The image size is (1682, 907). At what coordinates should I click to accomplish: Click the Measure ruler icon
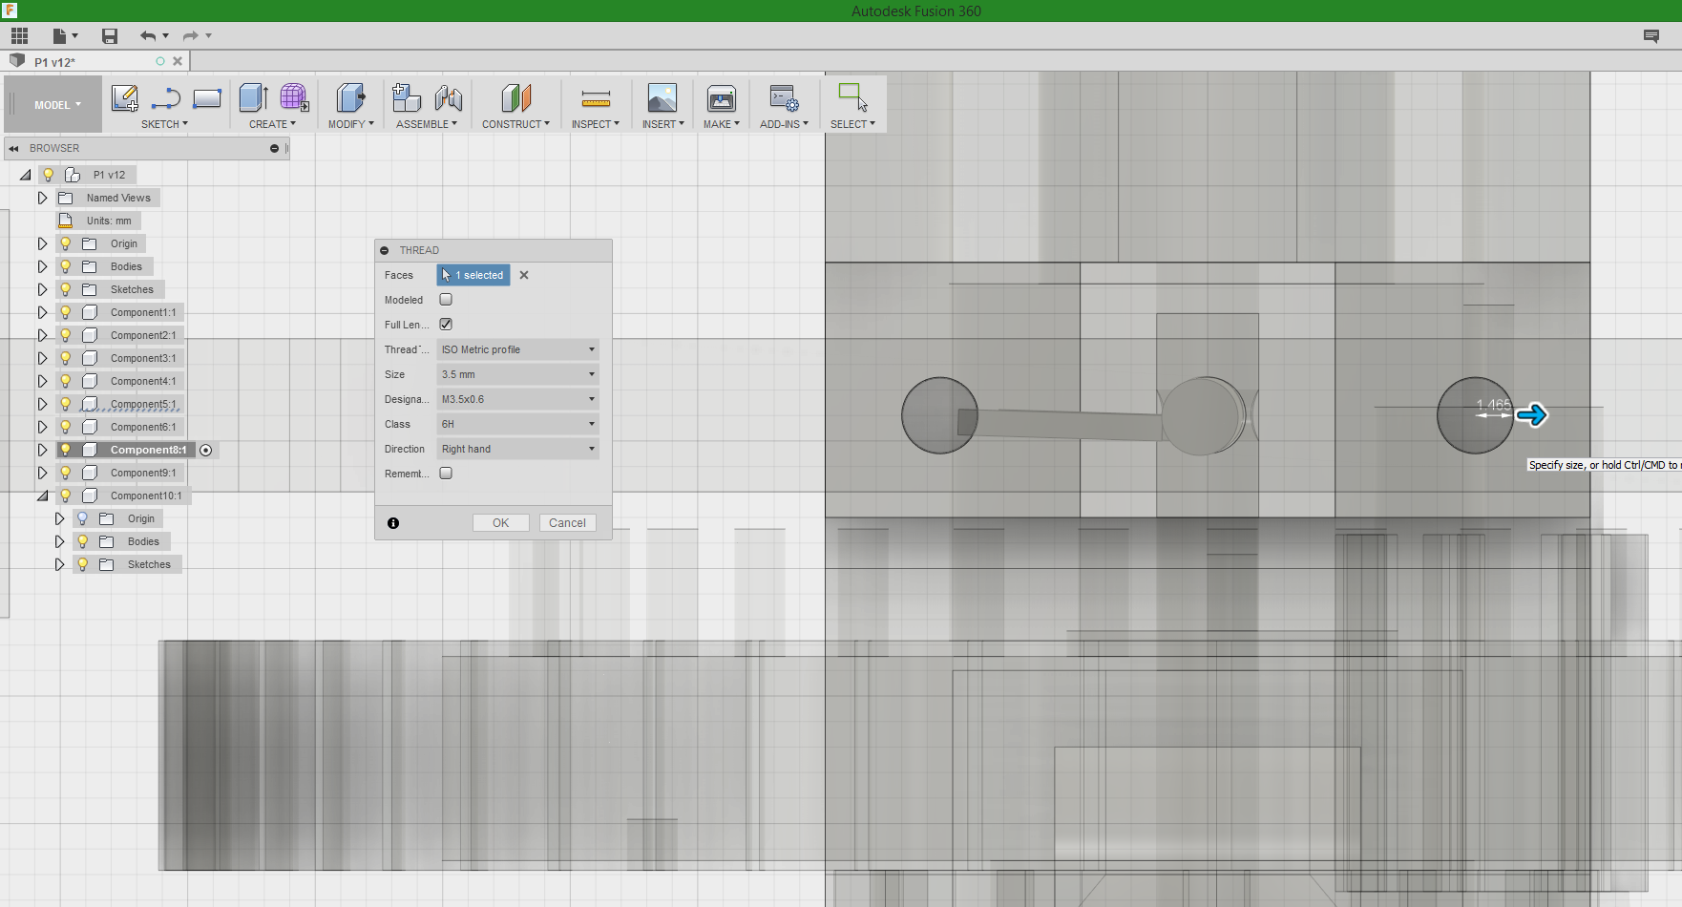(596, 98)
